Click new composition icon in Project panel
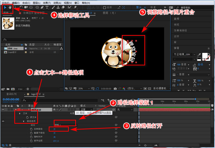 pos(13,89)
